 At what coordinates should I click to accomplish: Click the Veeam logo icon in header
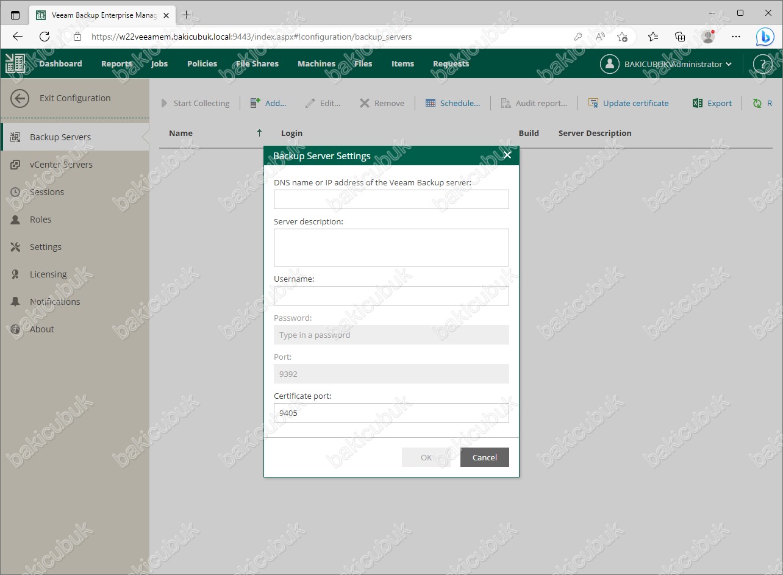tap(15, 63)
